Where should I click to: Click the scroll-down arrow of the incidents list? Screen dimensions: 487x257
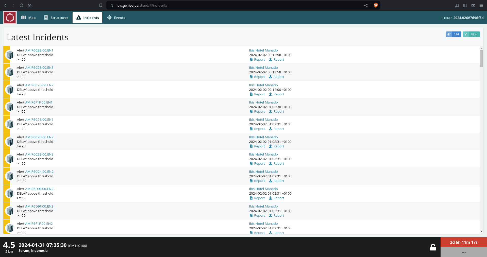(x=481, y=232)
